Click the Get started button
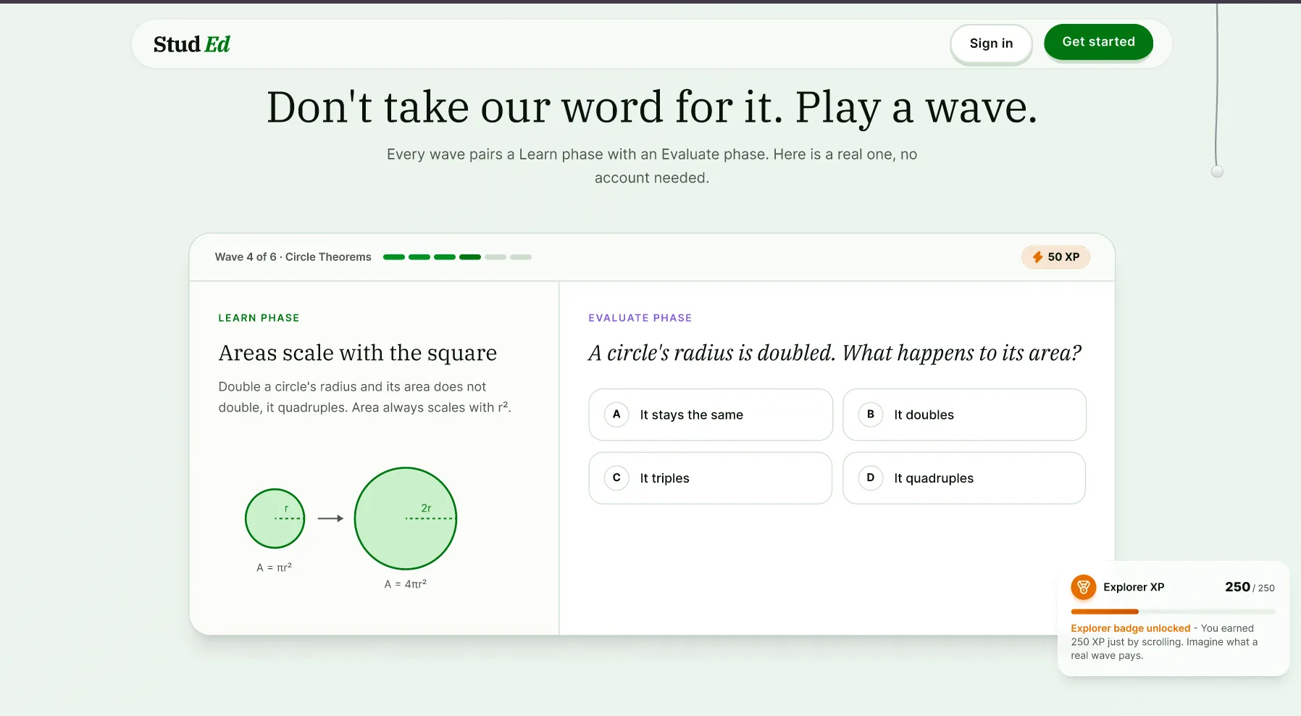Viewport: 1301px width, 716px height. coord(1098,42)
